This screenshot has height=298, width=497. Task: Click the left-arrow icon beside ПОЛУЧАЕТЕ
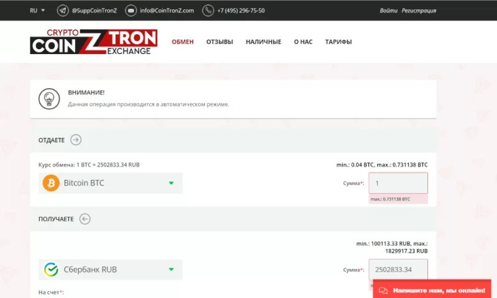click(85, 219)
